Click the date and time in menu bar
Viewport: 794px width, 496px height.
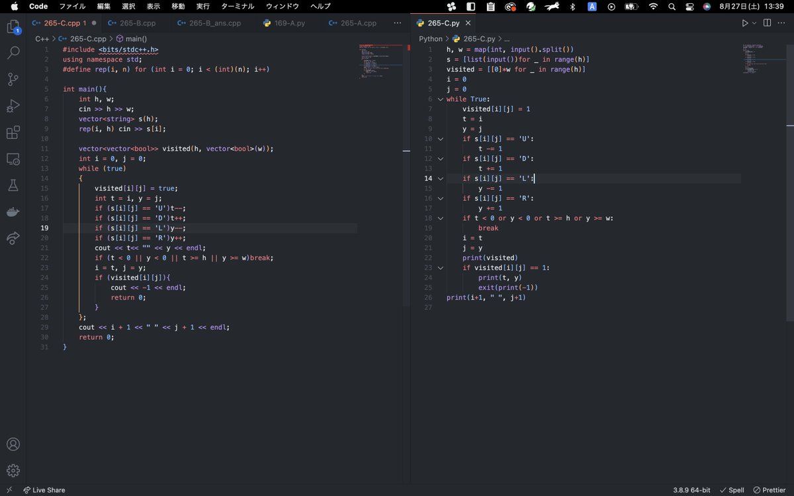pos(752,6)
